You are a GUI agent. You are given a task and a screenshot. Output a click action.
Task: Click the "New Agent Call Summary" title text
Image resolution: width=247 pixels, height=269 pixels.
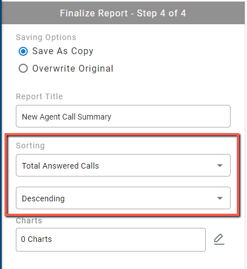[67, 117]
